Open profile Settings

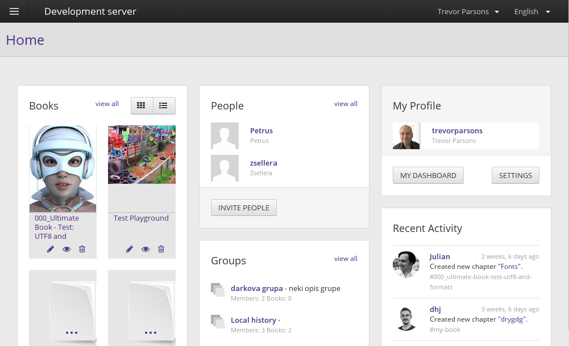point(516,175)
